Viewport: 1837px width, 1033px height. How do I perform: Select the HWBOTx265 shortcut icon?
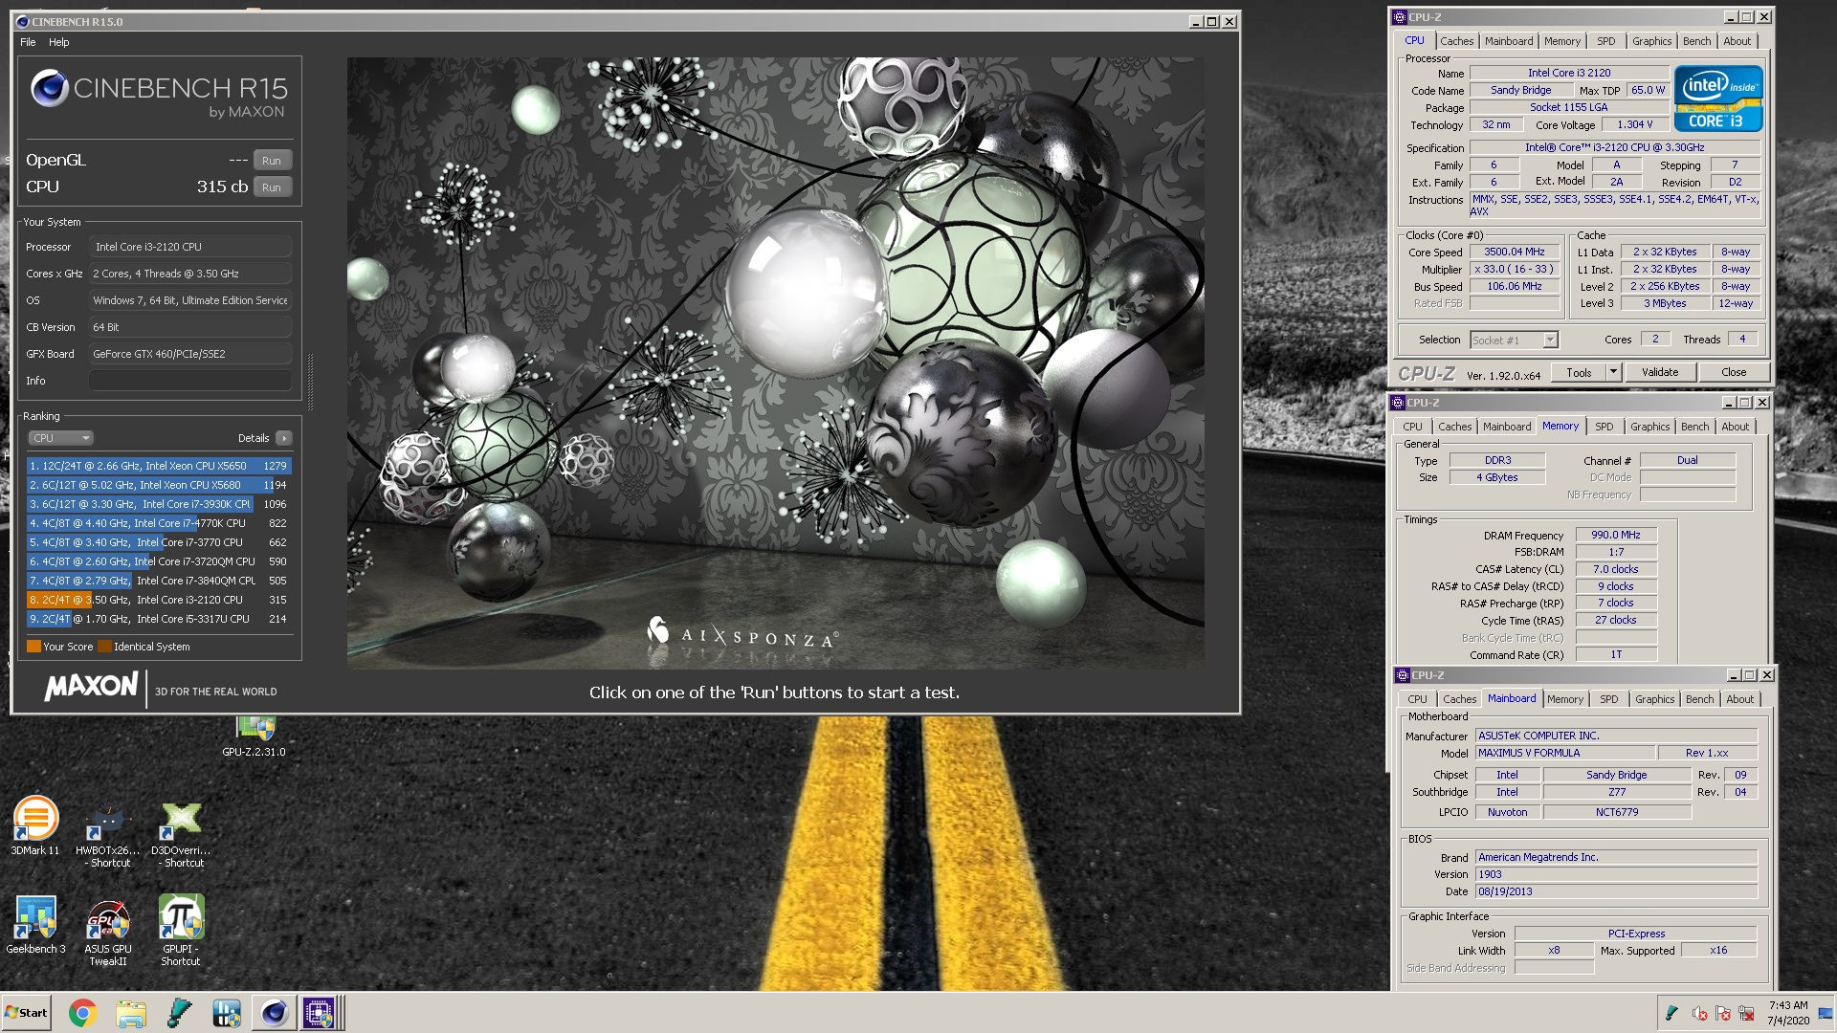pyautogui.click(x=107, y=835)
